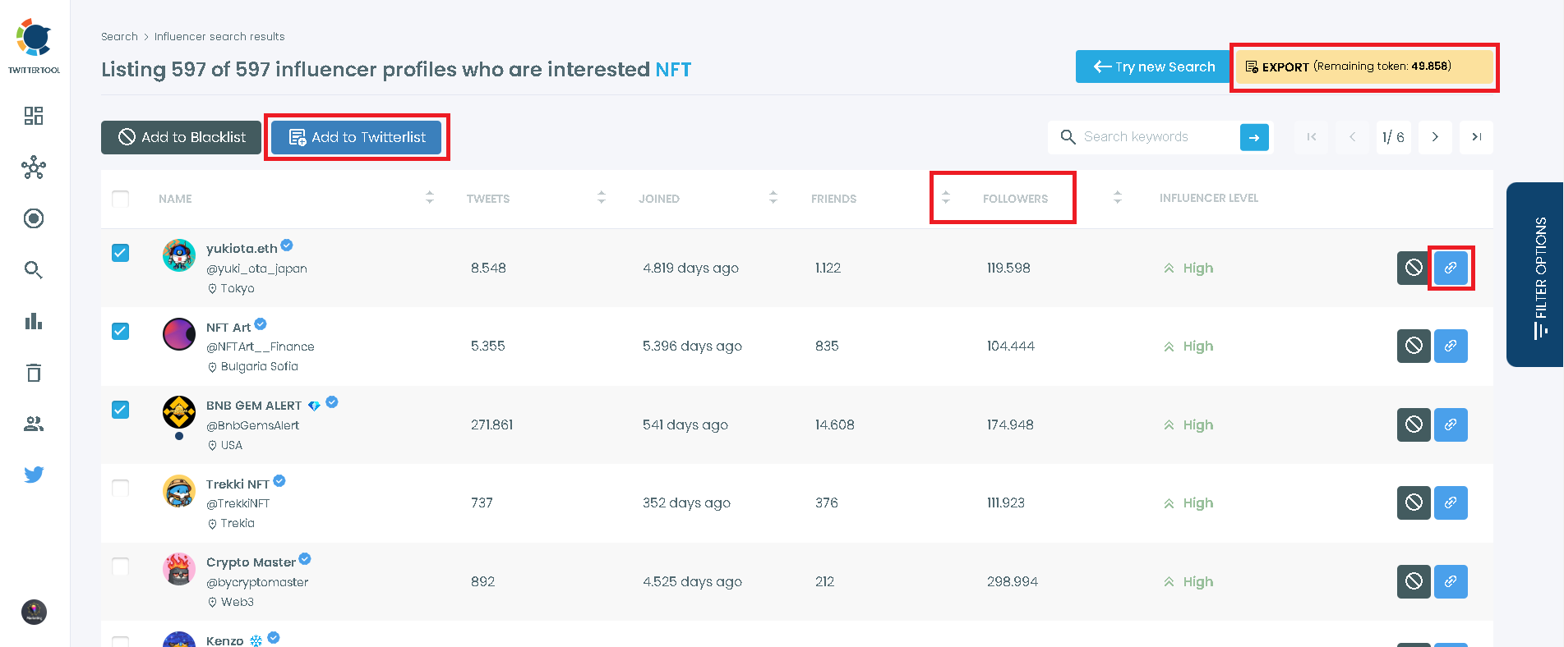This screenshot has width=1564, height=647.
Task: Blacklist Crypto Master using the row ban icon
Action: 1414,581
